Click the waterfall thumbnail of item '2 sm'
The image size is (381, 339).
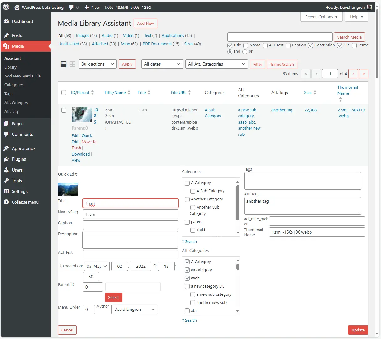pos(82,114)
